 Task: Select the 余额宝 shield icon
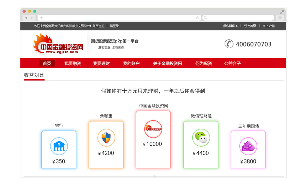point(106,138)
